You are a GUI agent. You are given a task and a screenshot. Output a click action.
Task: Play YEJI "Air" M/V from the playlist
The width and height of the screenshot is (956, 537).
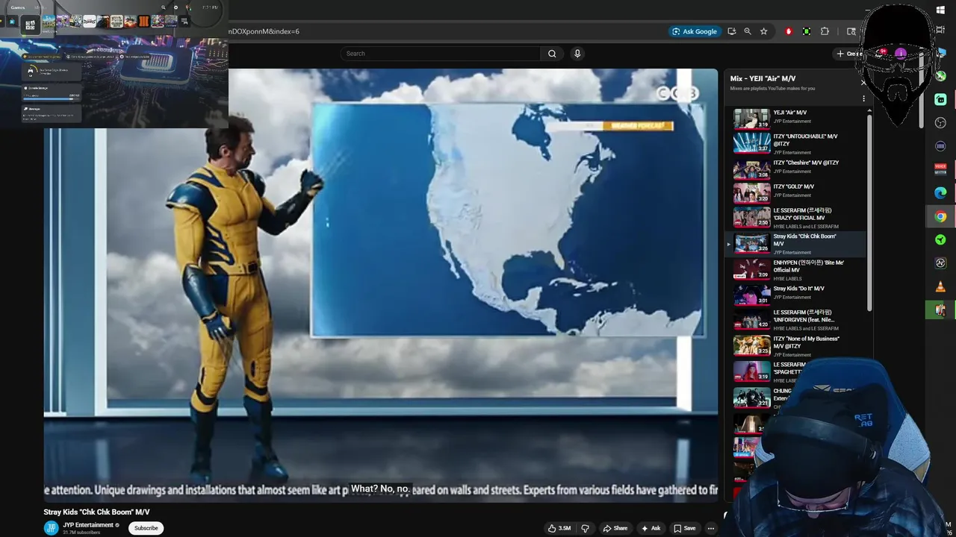coord(799,118)
